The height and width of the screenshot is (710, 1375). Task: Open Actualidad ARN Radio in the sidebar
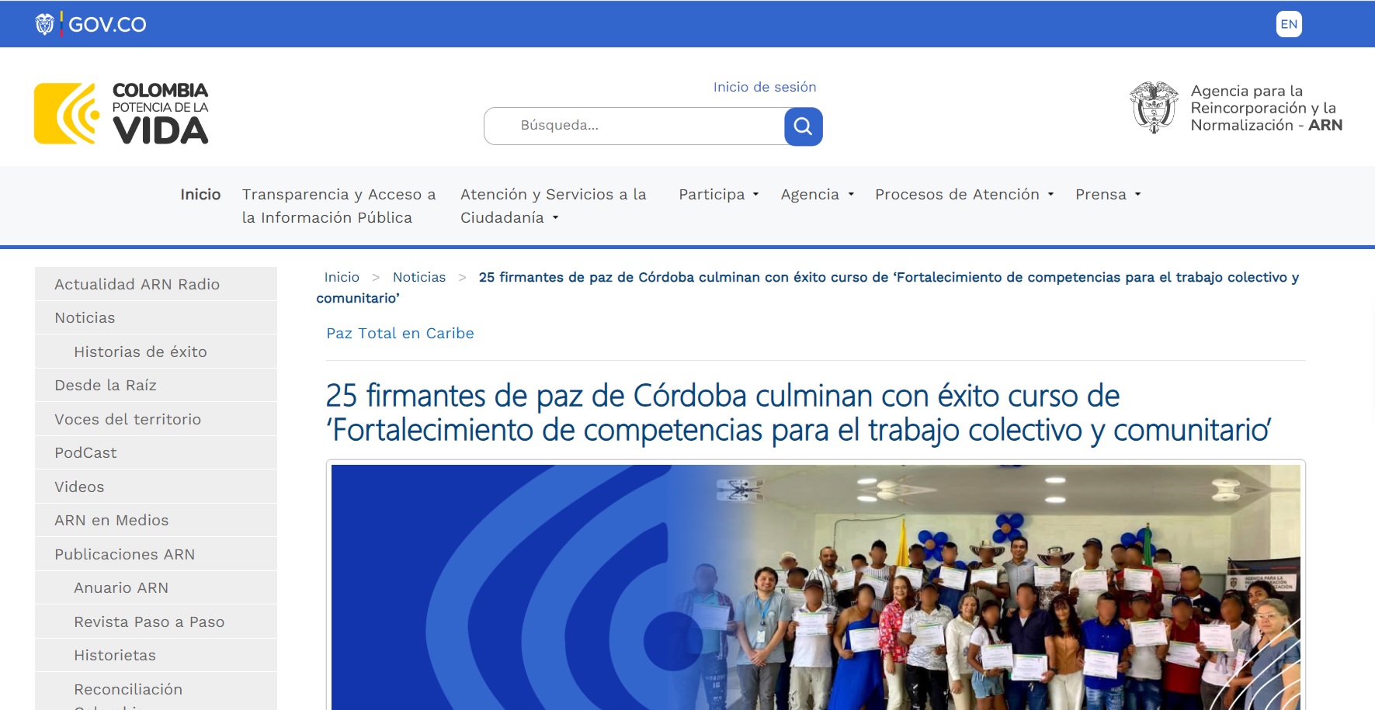point(156,284)
